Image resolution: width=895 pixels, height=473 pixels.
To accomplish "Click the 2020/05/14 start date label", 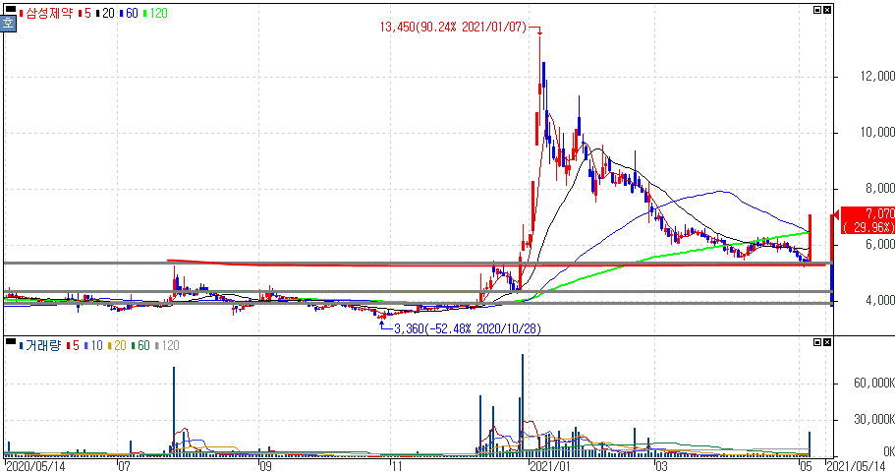I will pos(35,467).
